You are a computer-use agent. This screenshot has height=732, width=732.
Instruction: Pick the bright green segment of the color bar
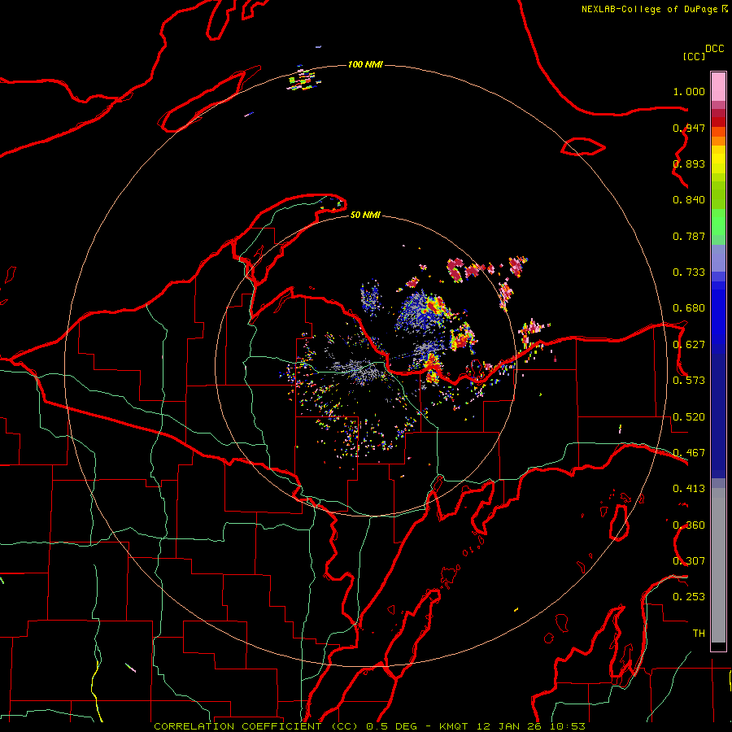(x=718, y=223)
